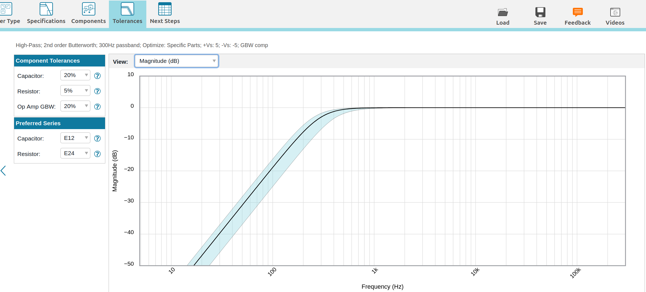The image size is (646, 292).
Task: Switch to the Filter Type tab label
Action: (10, 21)
